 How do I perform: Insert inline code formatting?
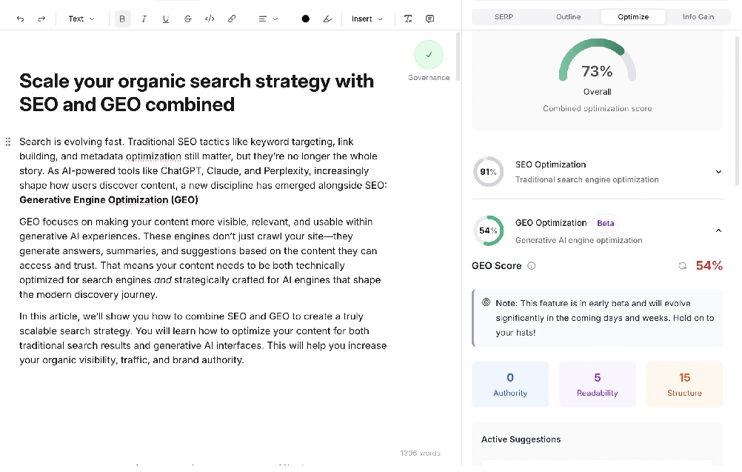click(x=210, y=19)
